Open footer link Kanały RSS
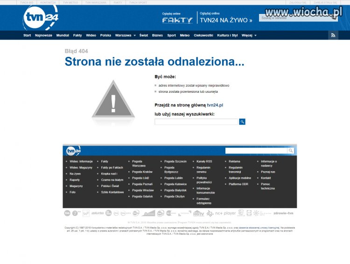This screenshot has height=264, width=350. 204,161
